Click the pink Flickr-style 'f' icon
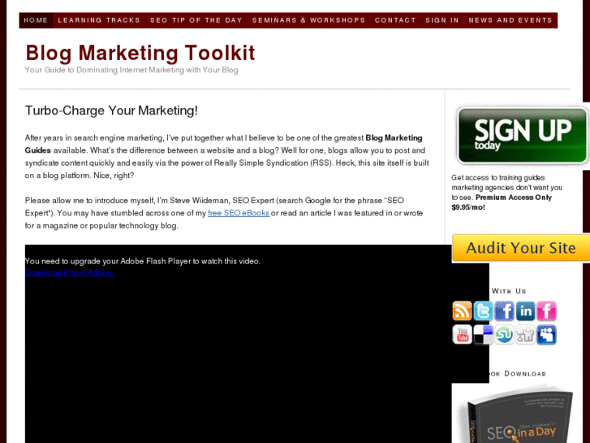The image size is (590, 443). (x=546, y=311)
